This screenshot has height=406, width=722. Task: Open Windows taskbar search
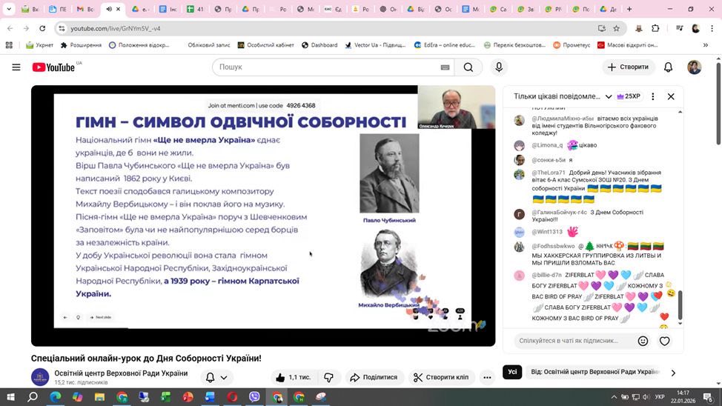(x=32, y=397)
